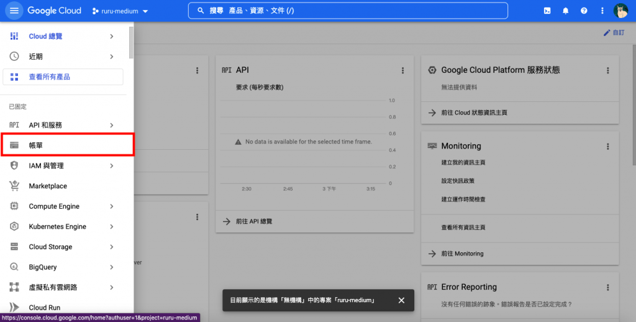Viewport: 636px width, 322px height.
Task: Expand API 和服務 submenu chevron
Action: [x=112, y=125]
